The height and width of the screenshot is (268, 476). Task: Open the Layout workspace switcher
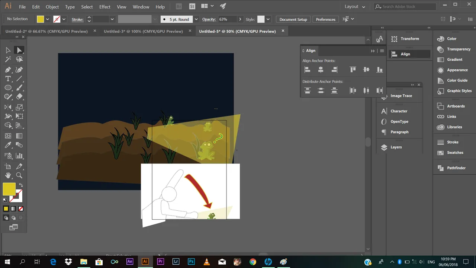pyautogui.click(x=355, y=7)
